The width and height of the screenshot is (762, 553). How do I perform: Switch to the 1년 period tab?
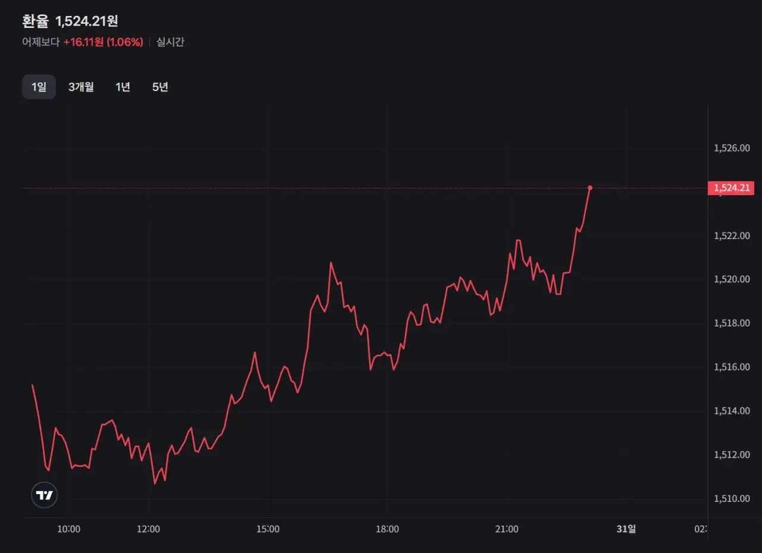123,87
